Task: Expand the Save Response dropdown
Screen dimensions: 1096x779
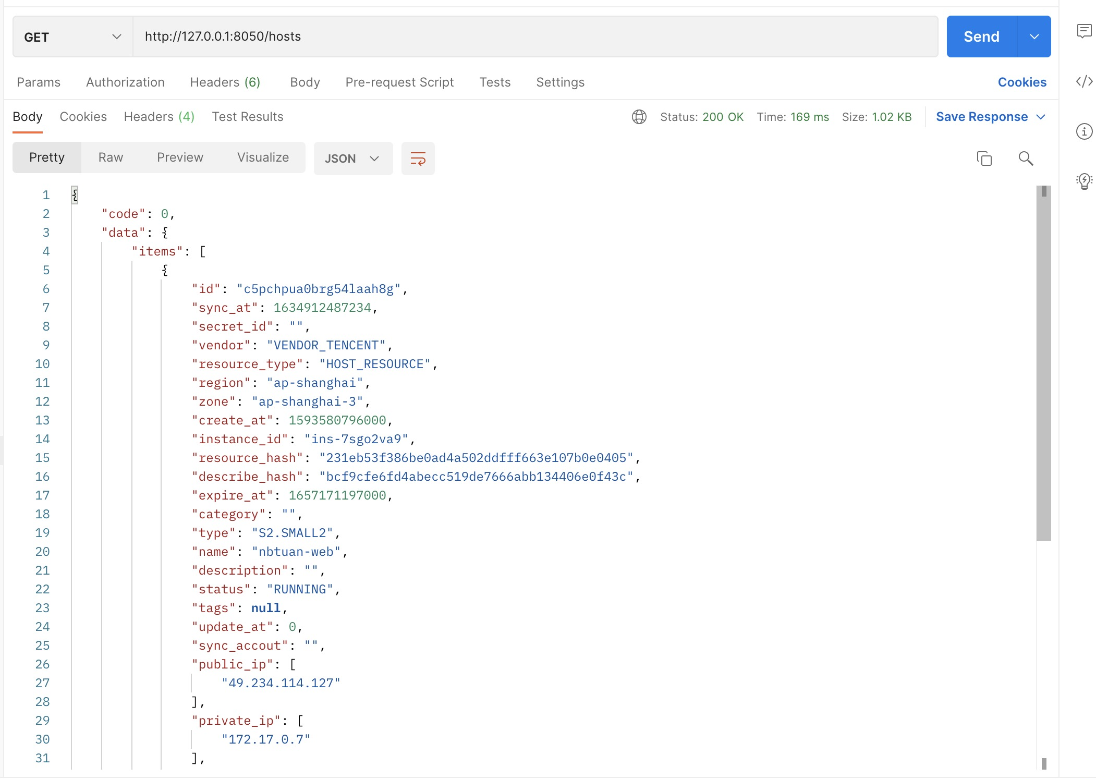Action: (1041, 117)
